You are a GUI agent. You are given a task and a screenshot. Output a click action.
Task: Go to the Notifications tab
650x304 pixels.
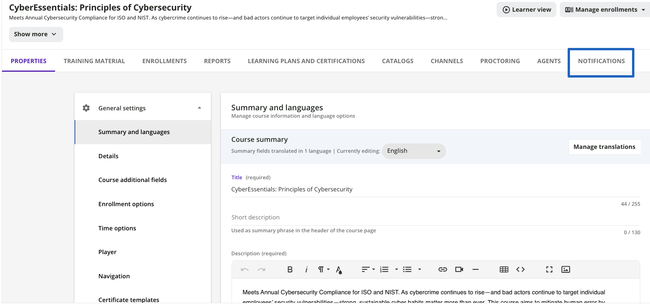click(601, 61)
